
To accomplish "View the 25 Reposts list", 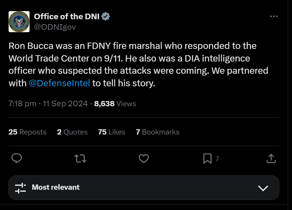I will point(27,132).
